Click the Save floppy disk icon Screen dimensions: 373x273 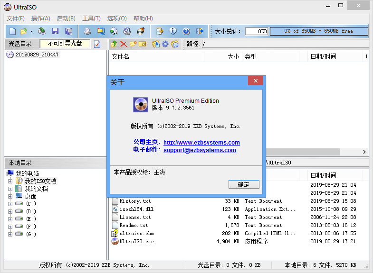[x=55, y=31]
